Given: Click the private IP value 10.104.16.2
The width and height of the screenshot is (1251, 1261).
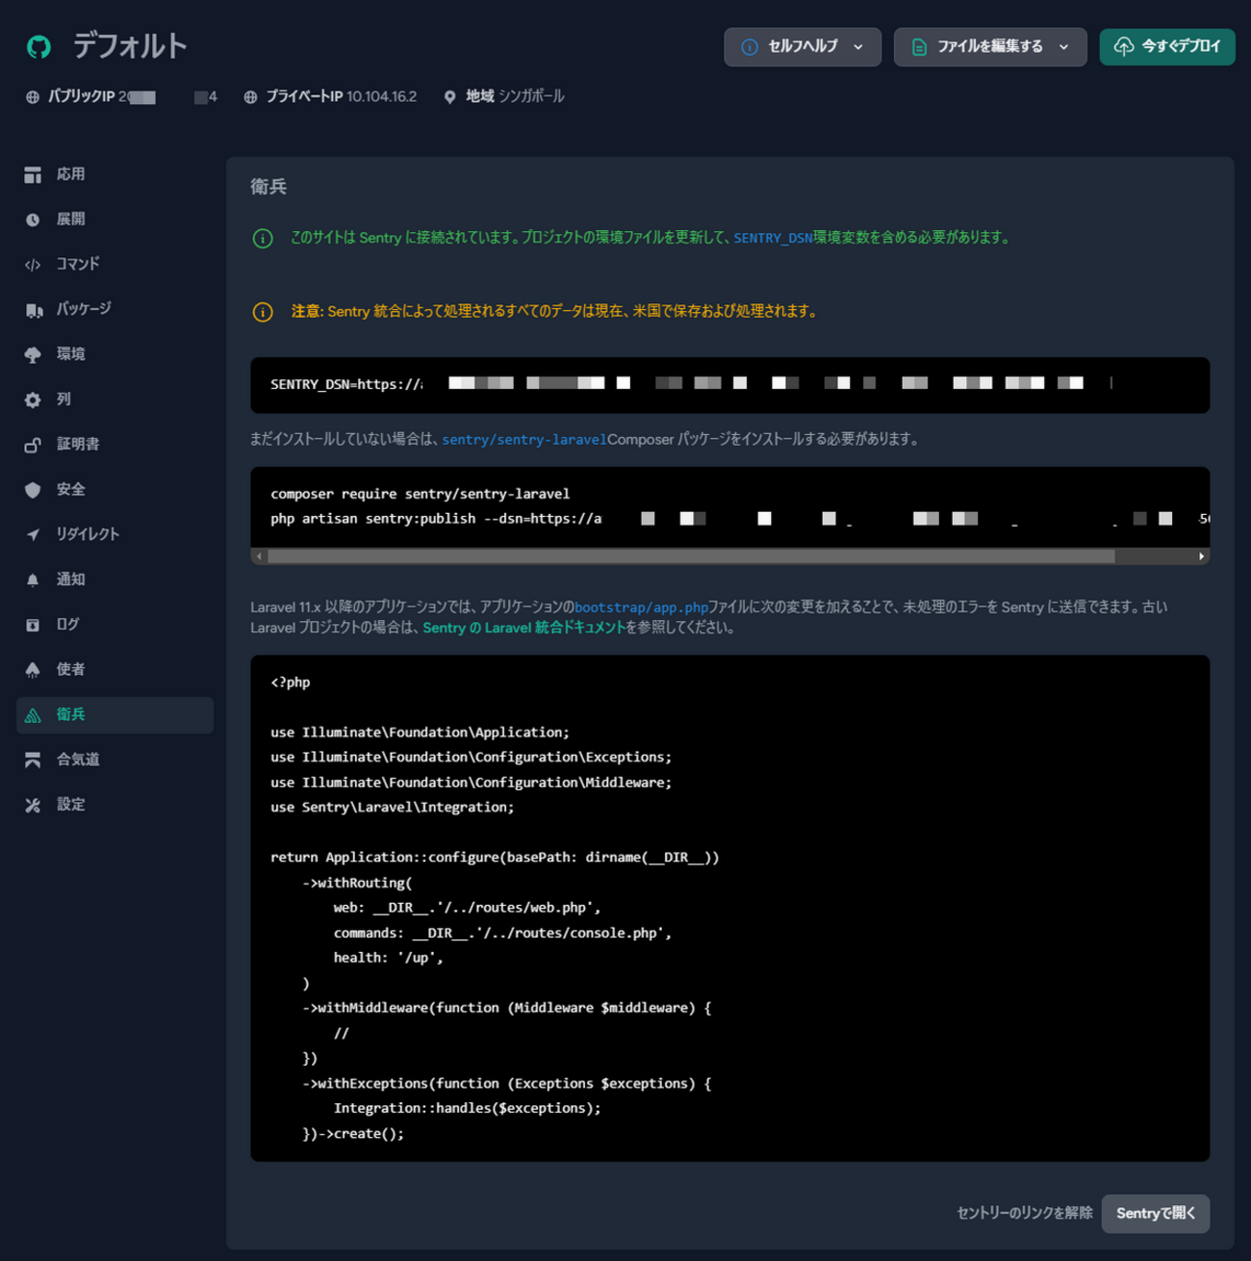Looking at the screenshot, I should [x=381, y=97].
